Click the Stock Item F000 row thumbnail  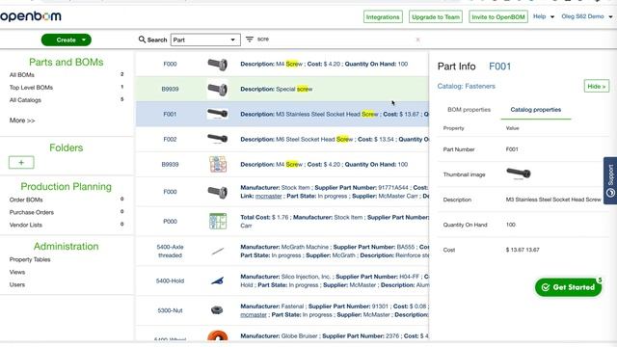pyautogui.click(x=218, y=192)
